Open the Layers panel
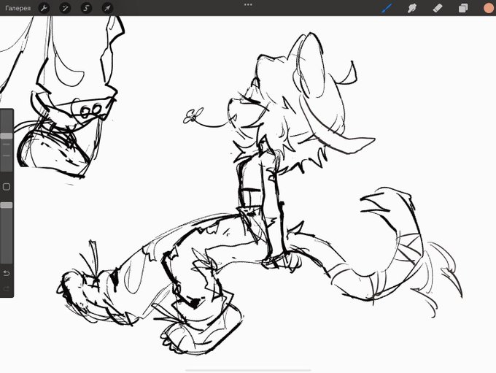The image size is (496, 373). pyautogui.click(x=462, y=8)
